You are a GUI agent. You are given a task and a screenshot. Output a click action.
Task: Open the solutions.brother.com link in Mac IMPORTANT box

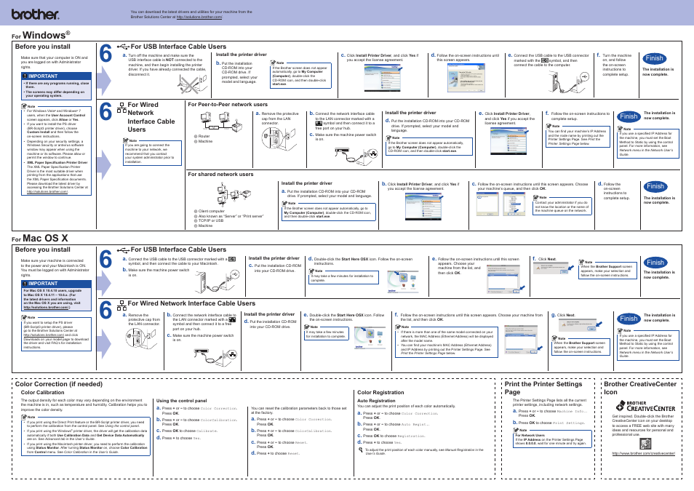47,307
